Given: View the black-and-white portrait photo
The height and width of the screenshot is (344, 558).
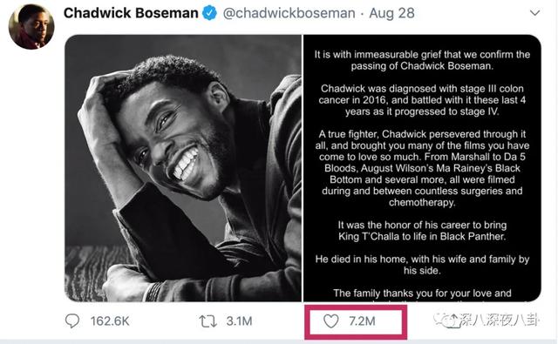Looking at the screenshot, I should tap(183, 168).
